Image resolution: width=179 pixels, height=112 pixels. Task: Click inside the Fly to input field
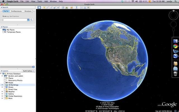[x=15, y=20]
